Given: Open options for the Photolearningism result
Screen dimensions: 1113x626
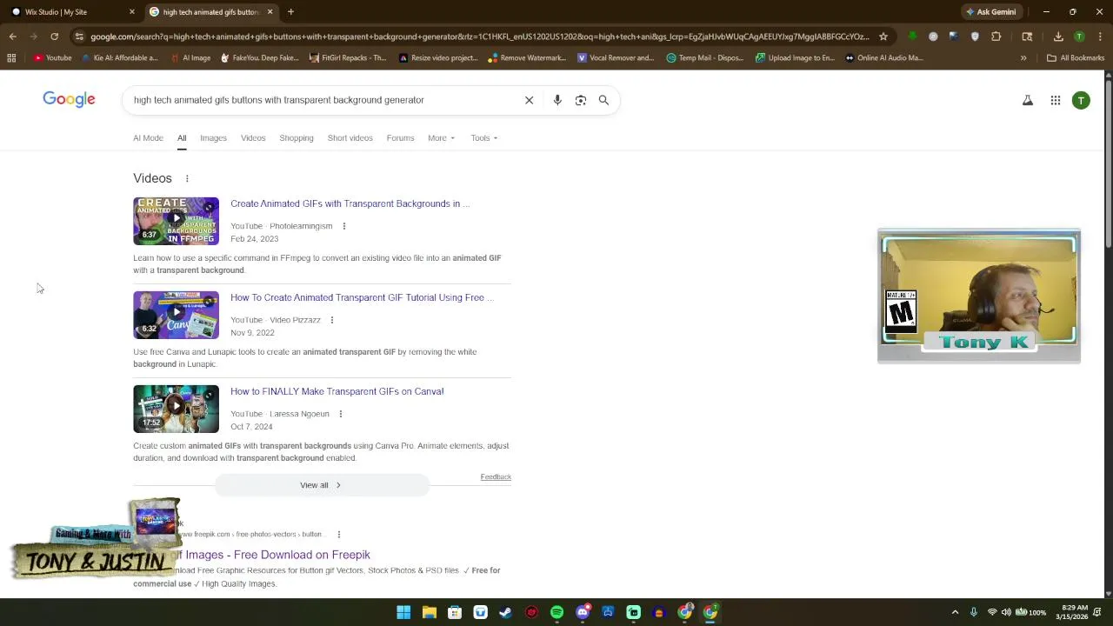Looking at the screenshot, I should pyautogui.click(x=344, y=226).
